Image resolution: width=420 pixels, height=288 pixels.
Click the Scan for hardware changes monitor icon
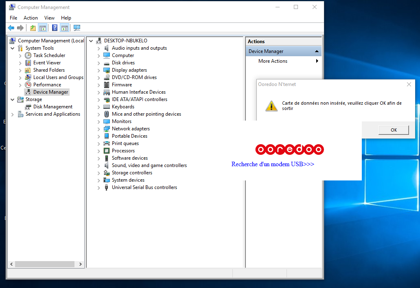click(x=77, y=28)
